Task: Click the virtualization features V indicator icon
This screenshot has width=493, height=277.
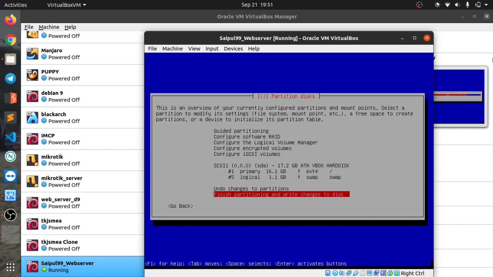Action: pos(383,273)
